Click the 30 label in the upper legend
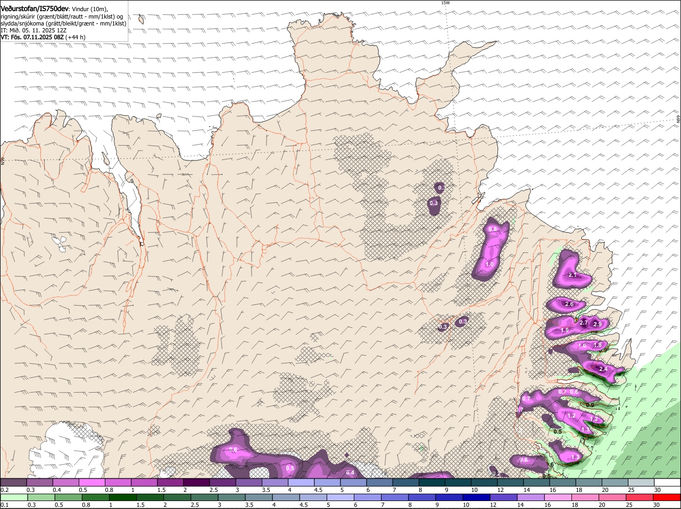The image size is (681, 509). pos(658,490)
